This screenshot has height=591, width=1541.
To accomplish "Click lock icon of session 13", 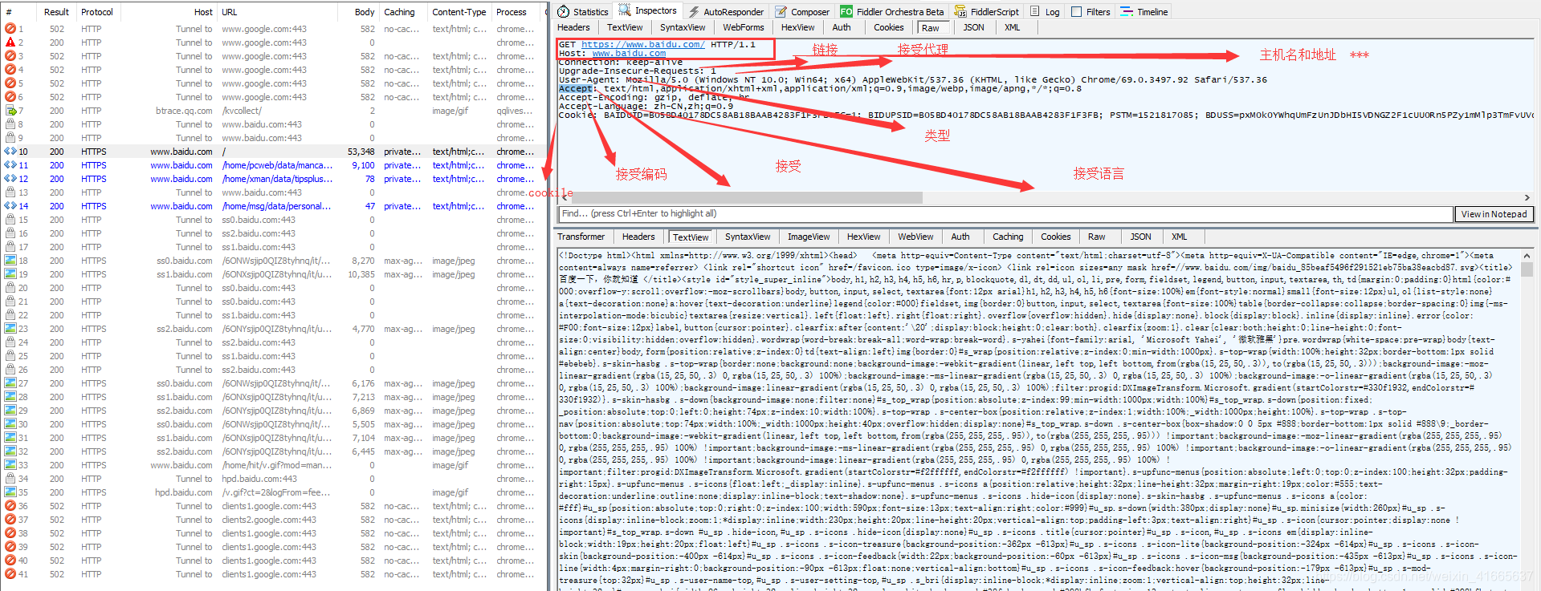I will pos(10,192).
